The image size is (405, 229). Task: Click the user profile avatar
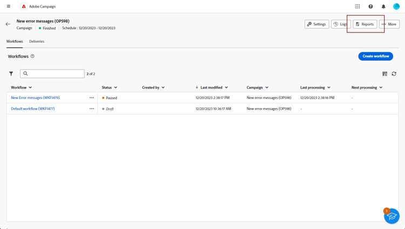[396, 6]
